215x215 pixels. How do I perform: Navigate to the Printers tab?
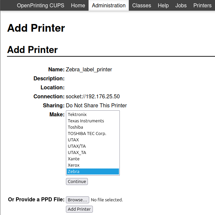[202, 5]
